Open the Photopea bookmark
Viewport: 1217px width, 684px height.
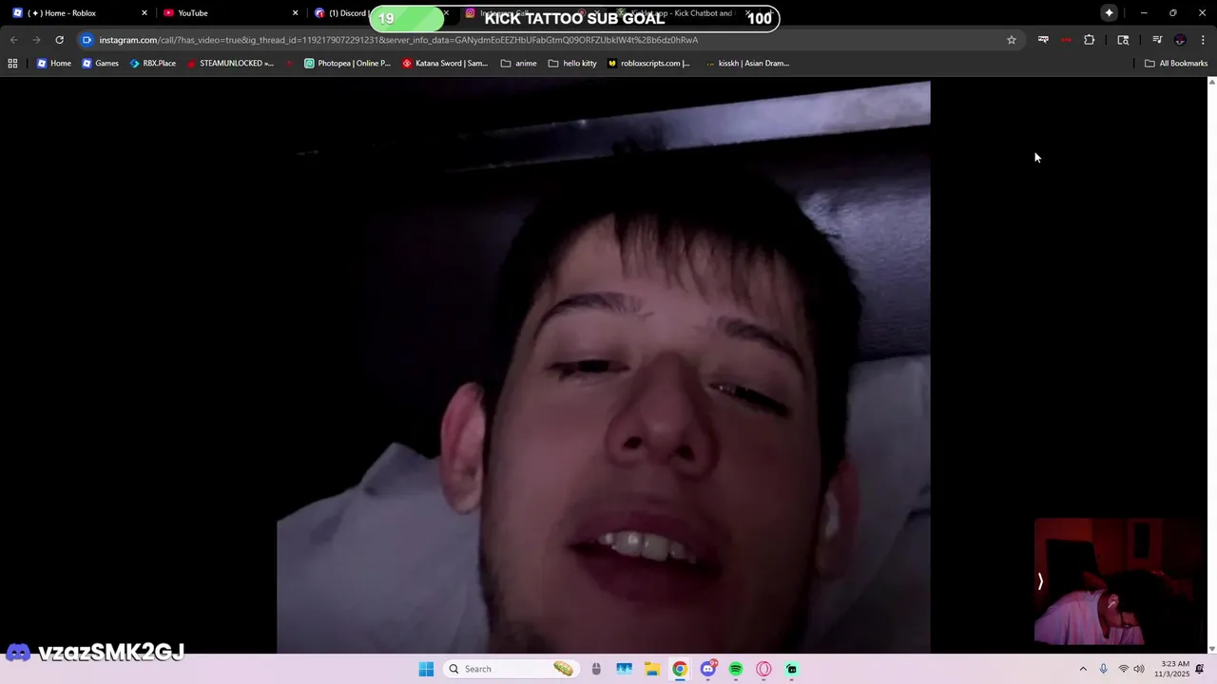347,64
